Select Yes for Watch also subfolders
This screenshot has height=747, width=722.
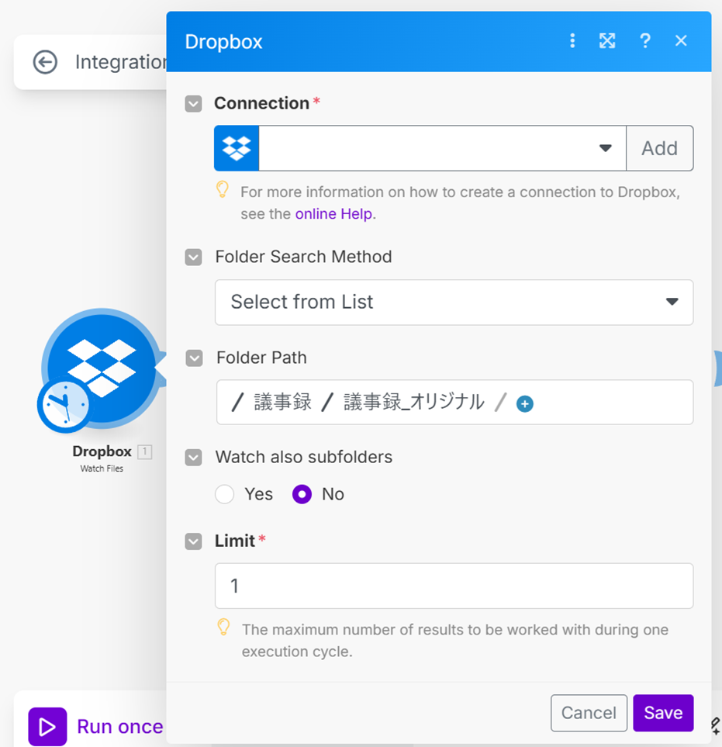pos(224,494)
